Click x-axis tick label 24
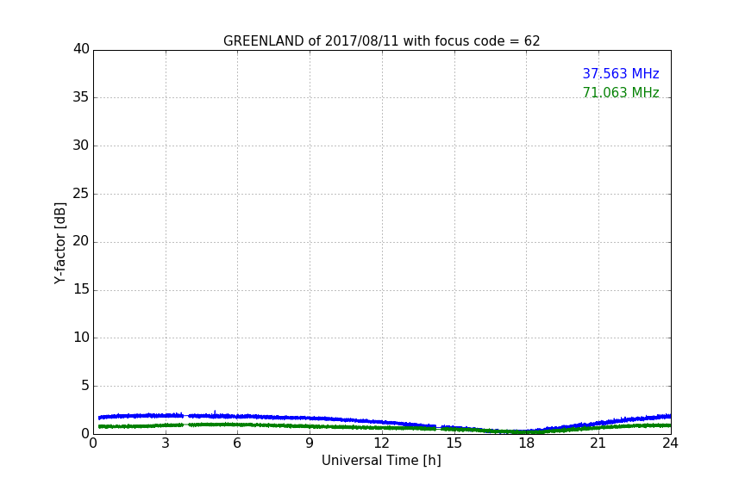 [x=670, y=443]
